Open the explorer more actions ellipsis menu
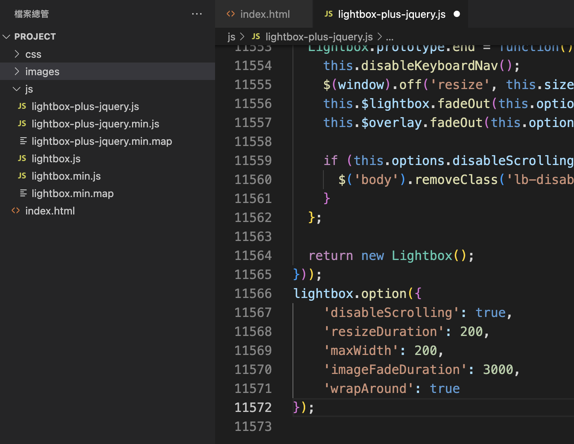 click(x=196, y=14)
